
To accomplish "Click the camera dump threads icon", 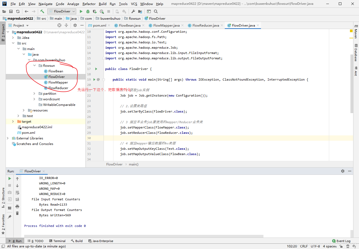I will [10, 192].
